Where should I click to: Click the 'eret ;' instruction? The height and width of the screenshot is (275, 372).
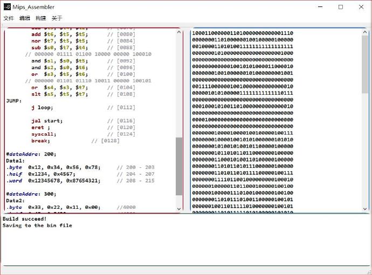pyautogui.click(x=40, y=128)
